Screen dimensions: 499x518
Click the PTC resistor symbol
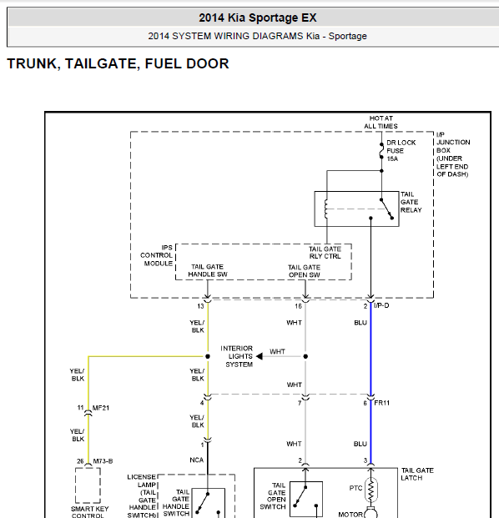point(370,490)
